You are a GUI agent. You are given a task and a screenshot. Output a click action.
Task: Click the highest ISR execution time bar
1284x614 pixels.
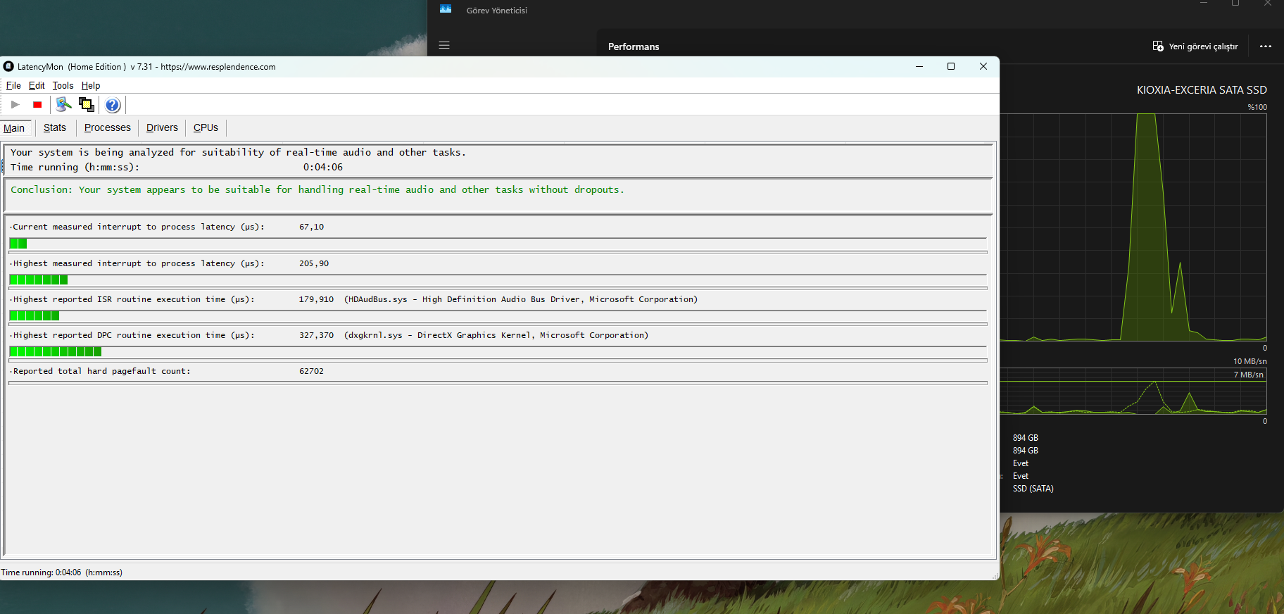pyautogui.click(x=498, y=315)
